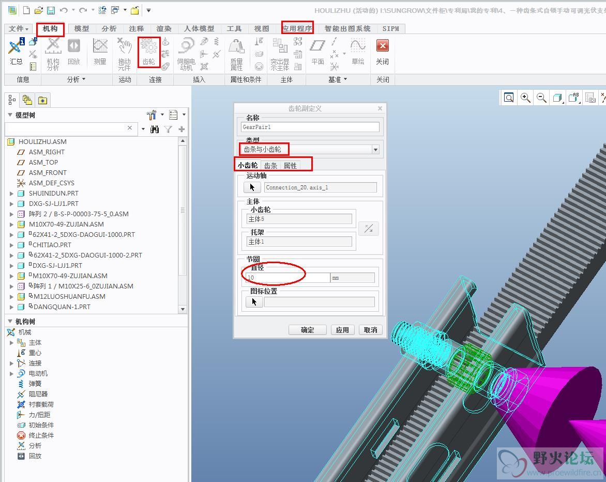606x482 pixels.
Task: Expand CHITIAO.PRT tree node
Action: [11, 245]
